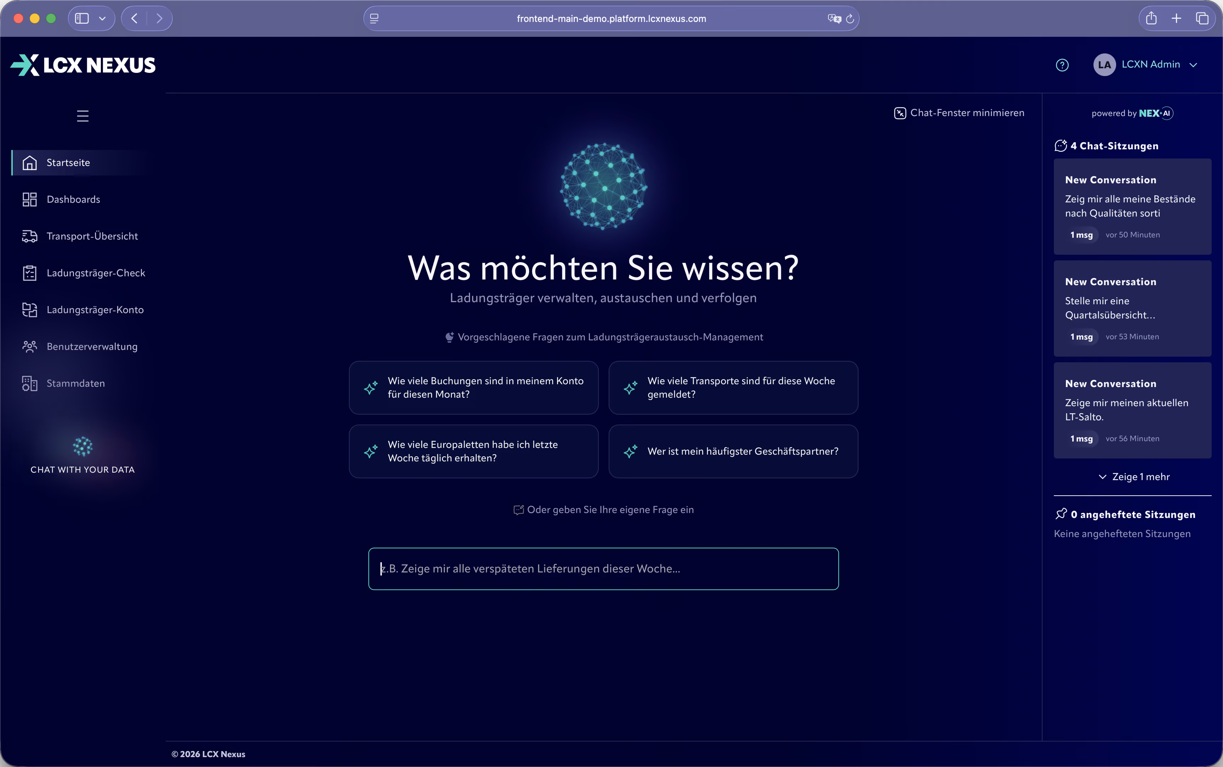This screenshot has width=1223, height=767.
Task: Click the Transport-Übersicht truck icon
Action: point(29,236)
